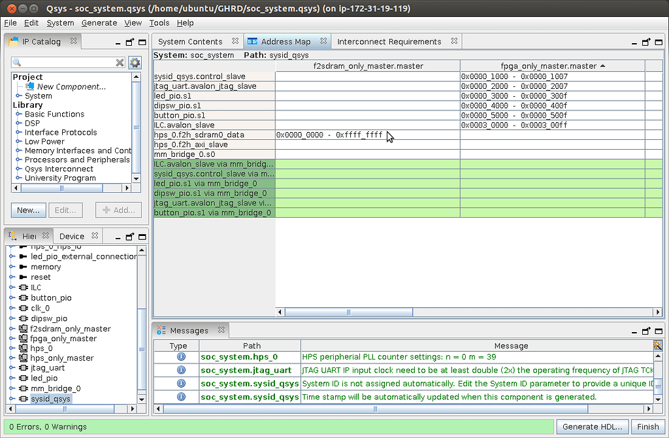Expand Basic Functions library category
The image size is (669, 438).
click(18, 114)
